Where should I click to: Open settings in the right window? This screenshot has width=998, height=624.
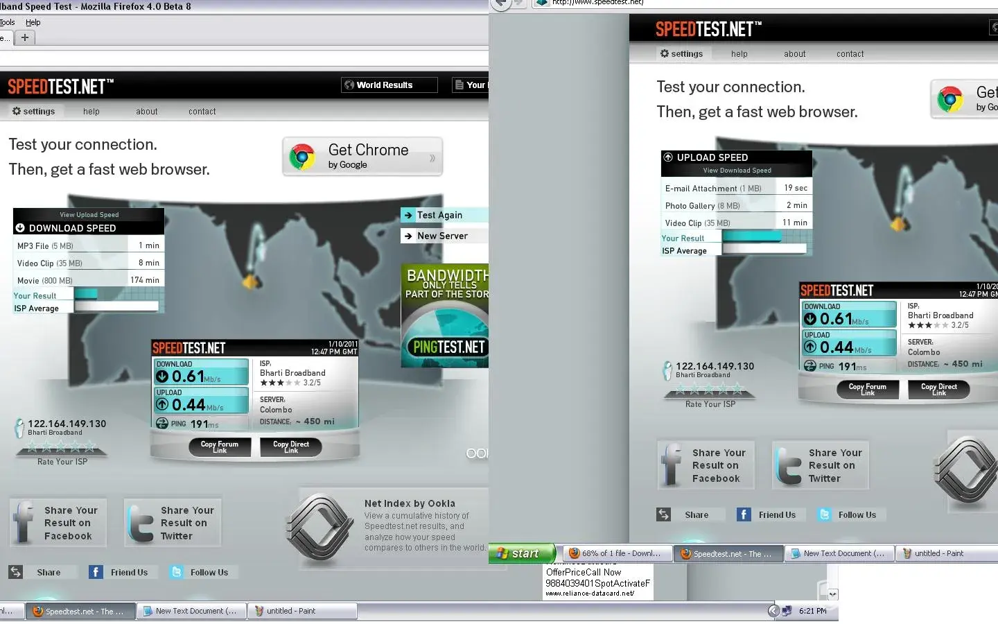[x=681, y=53]
